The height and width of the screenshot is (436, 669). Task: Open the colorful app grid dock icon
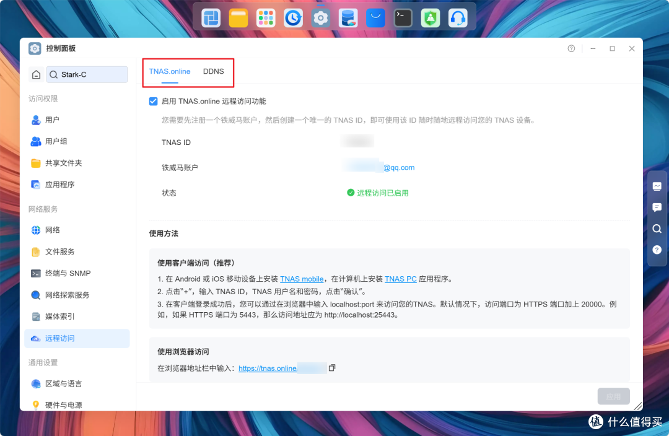click(266, 19)
